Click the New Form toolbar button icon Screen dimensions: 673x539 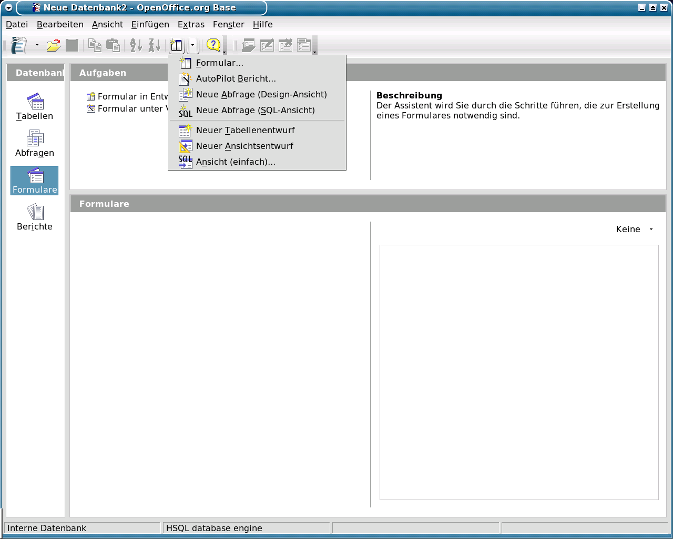click(176, 45)
